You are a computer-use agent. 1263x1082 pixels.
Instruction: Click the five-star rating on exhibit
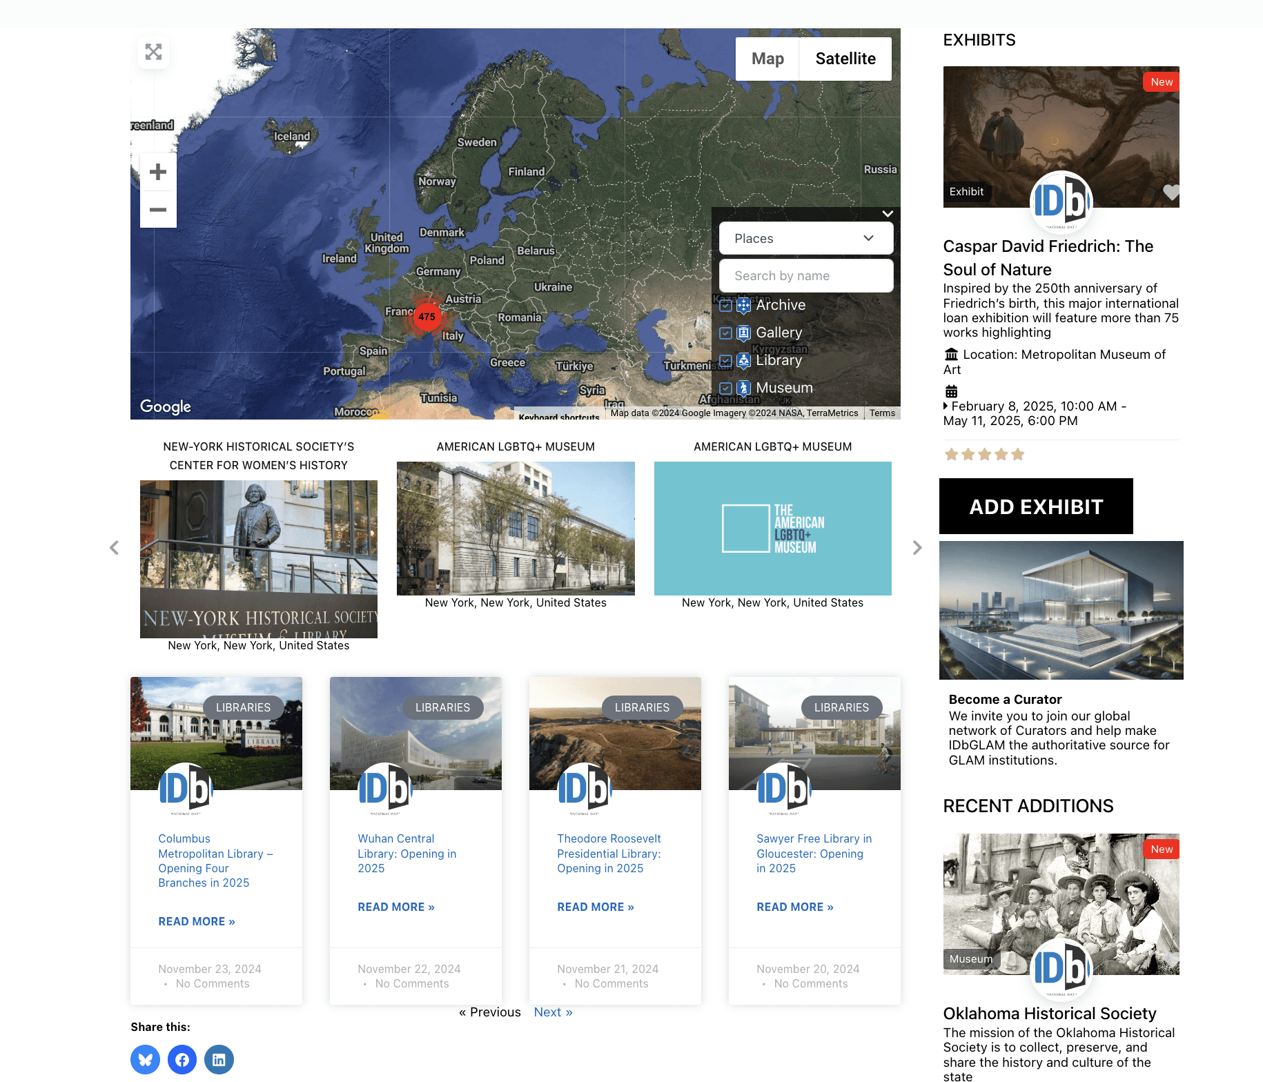(x=984, y=454)
